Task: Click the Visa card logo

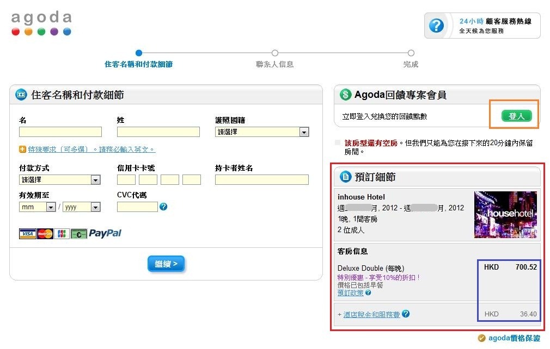Action: (28, 234)
